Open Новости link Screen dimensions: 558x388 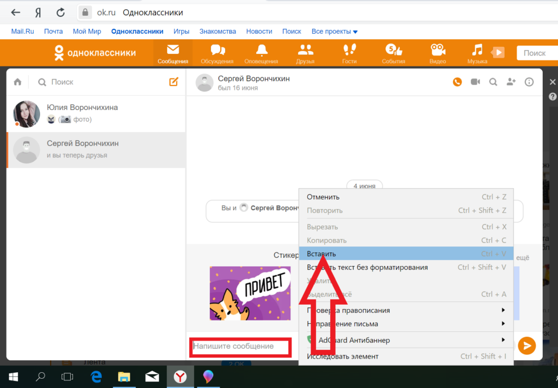259,31
